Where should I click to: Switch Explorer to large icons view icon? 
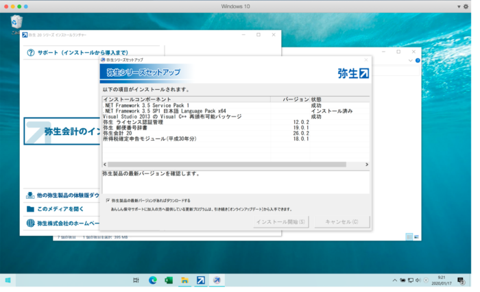point(416,236)
